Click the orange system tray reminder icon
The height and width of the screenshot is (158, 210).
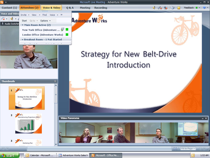[x=193, y=156]
